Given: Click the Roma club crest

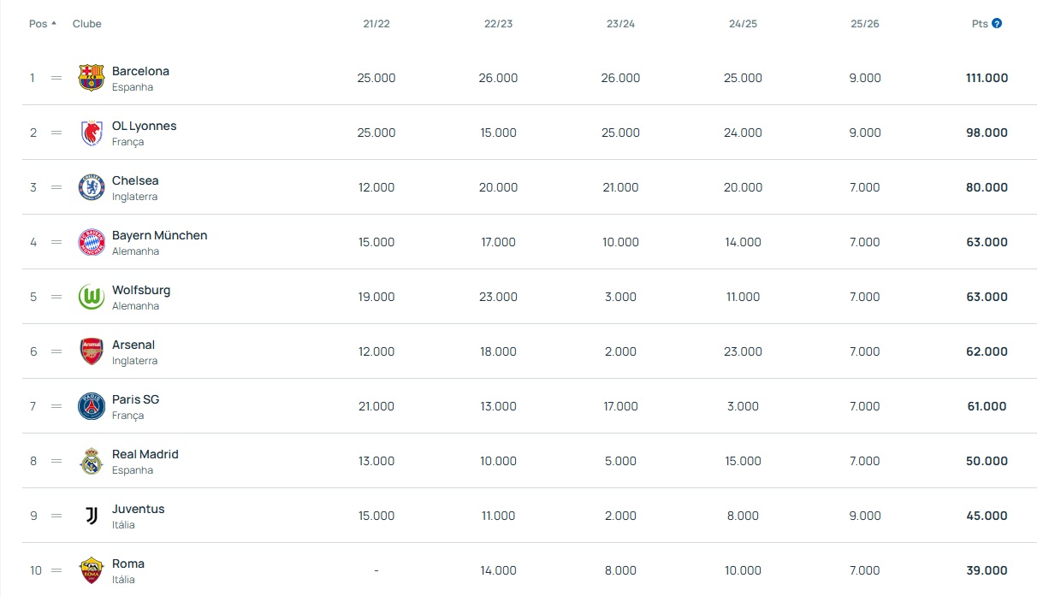Looking at the screenshot, I should tap(92, 570).
